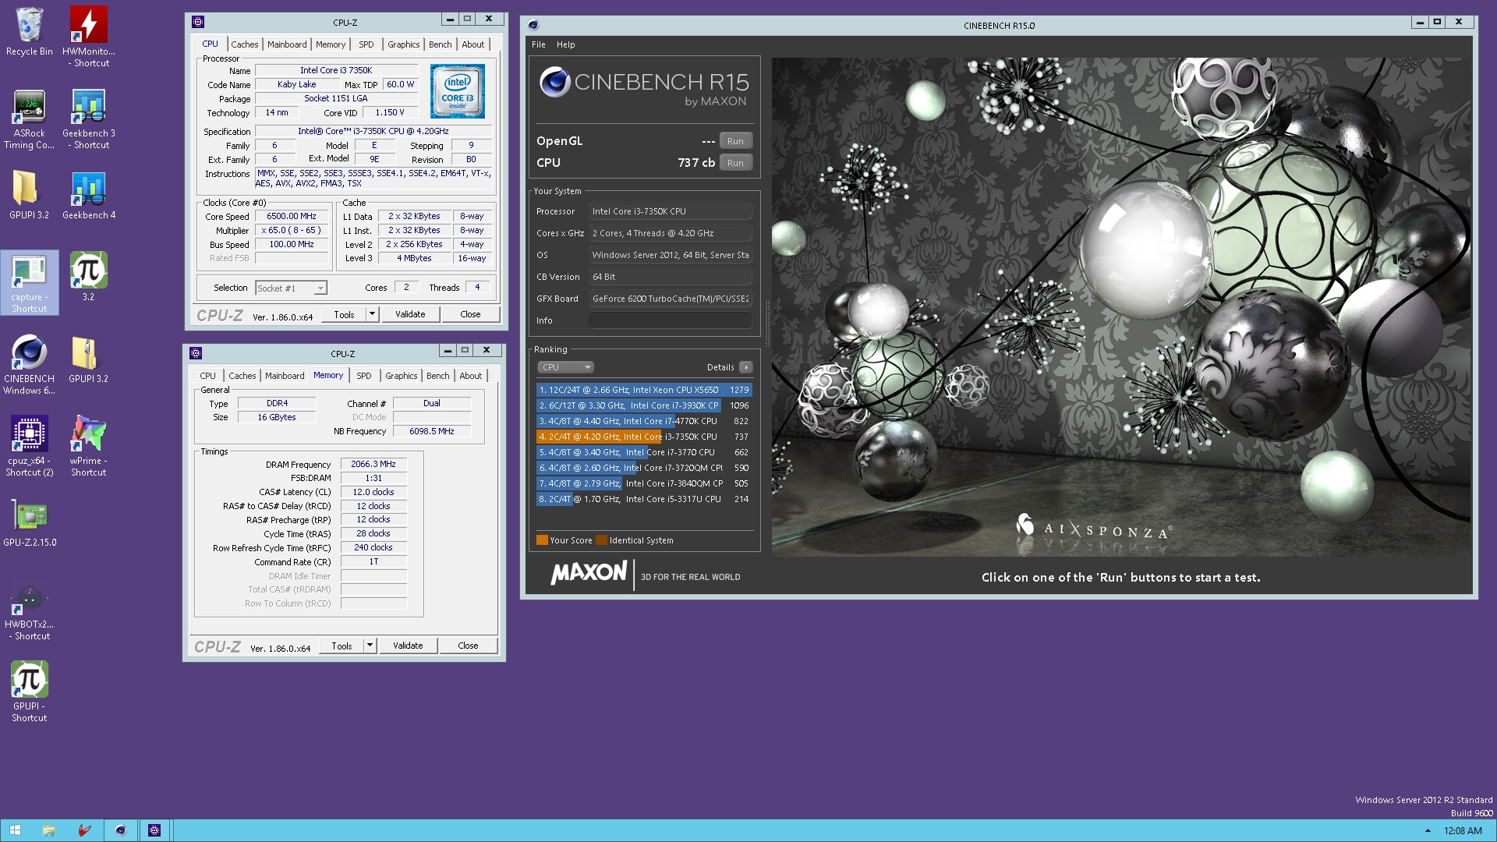The width and height of the screenshot is (1497, 842).
Task: Click Tools button in bottom CPU-Z window
Action: (x=342, y=646)
